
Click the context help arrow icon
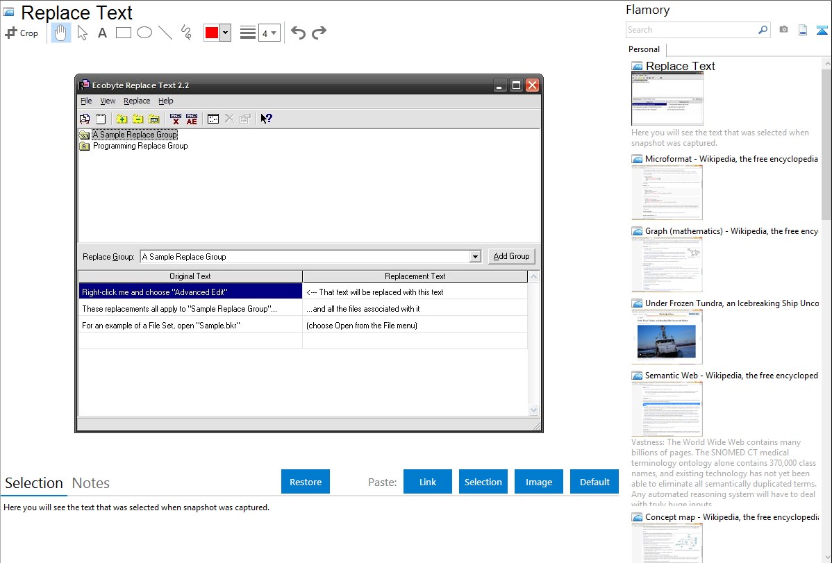[267, 119]
